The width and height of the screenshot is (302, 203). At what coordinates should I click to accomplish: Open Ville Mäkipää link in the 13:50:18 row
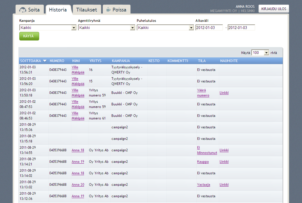tap(78, 93)
